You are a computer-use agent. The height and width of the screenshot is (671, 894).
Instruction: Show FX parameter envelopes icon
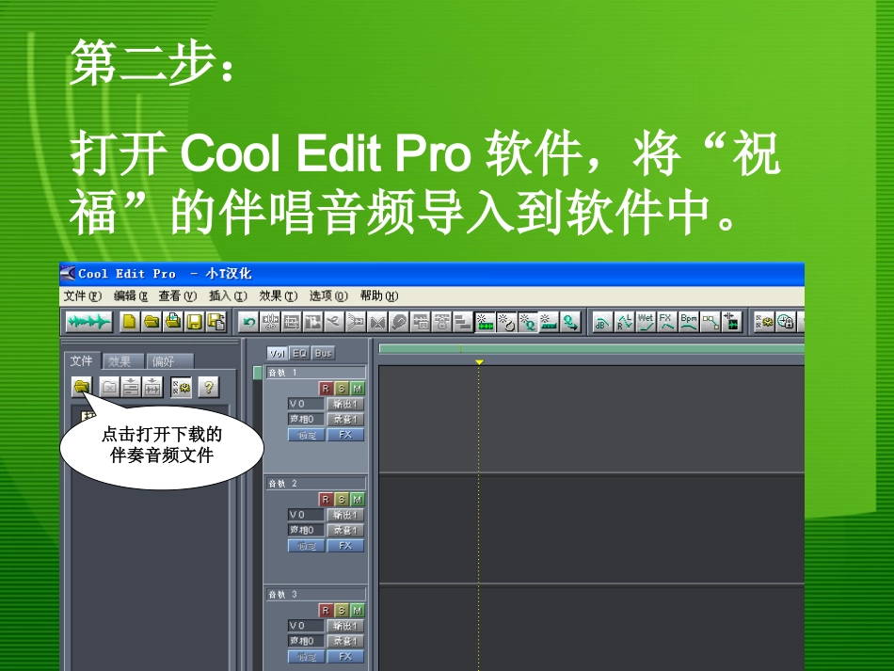pyautogui.click(x=666, y=323)
